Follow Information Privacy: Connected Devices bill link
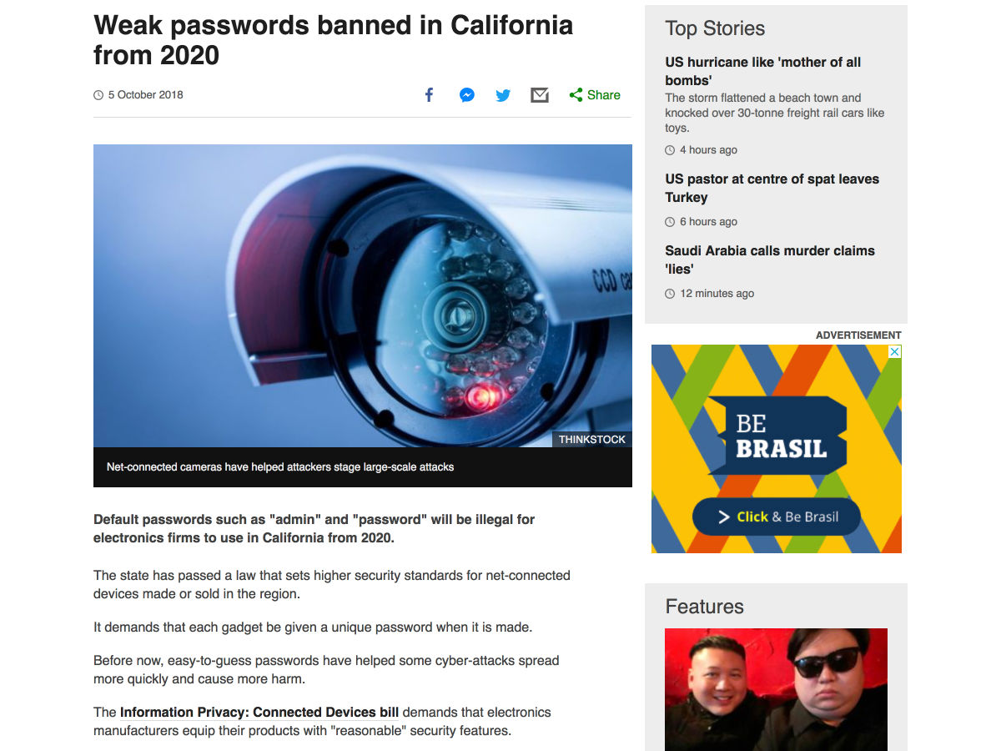The width and height of the screenshot is (1001, 751). click(x=259, y=713)
